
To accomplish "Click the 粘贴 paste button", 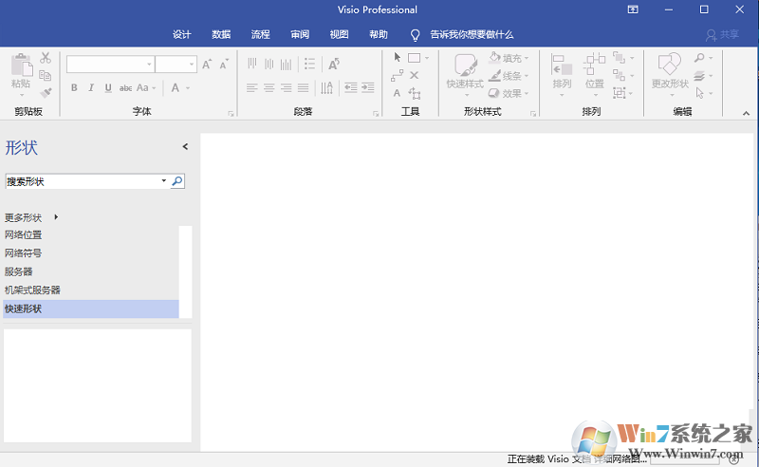I will click(21, 73).
